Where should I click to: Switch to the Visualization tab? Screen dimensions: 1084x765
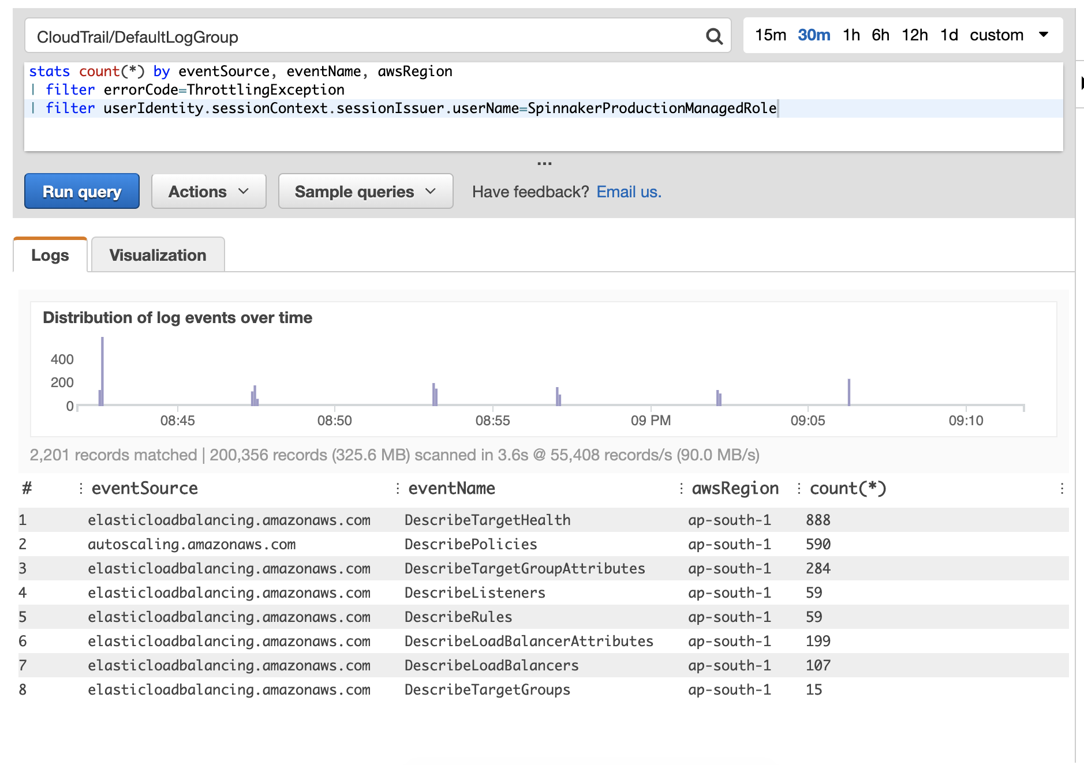[x=158, y=254]
